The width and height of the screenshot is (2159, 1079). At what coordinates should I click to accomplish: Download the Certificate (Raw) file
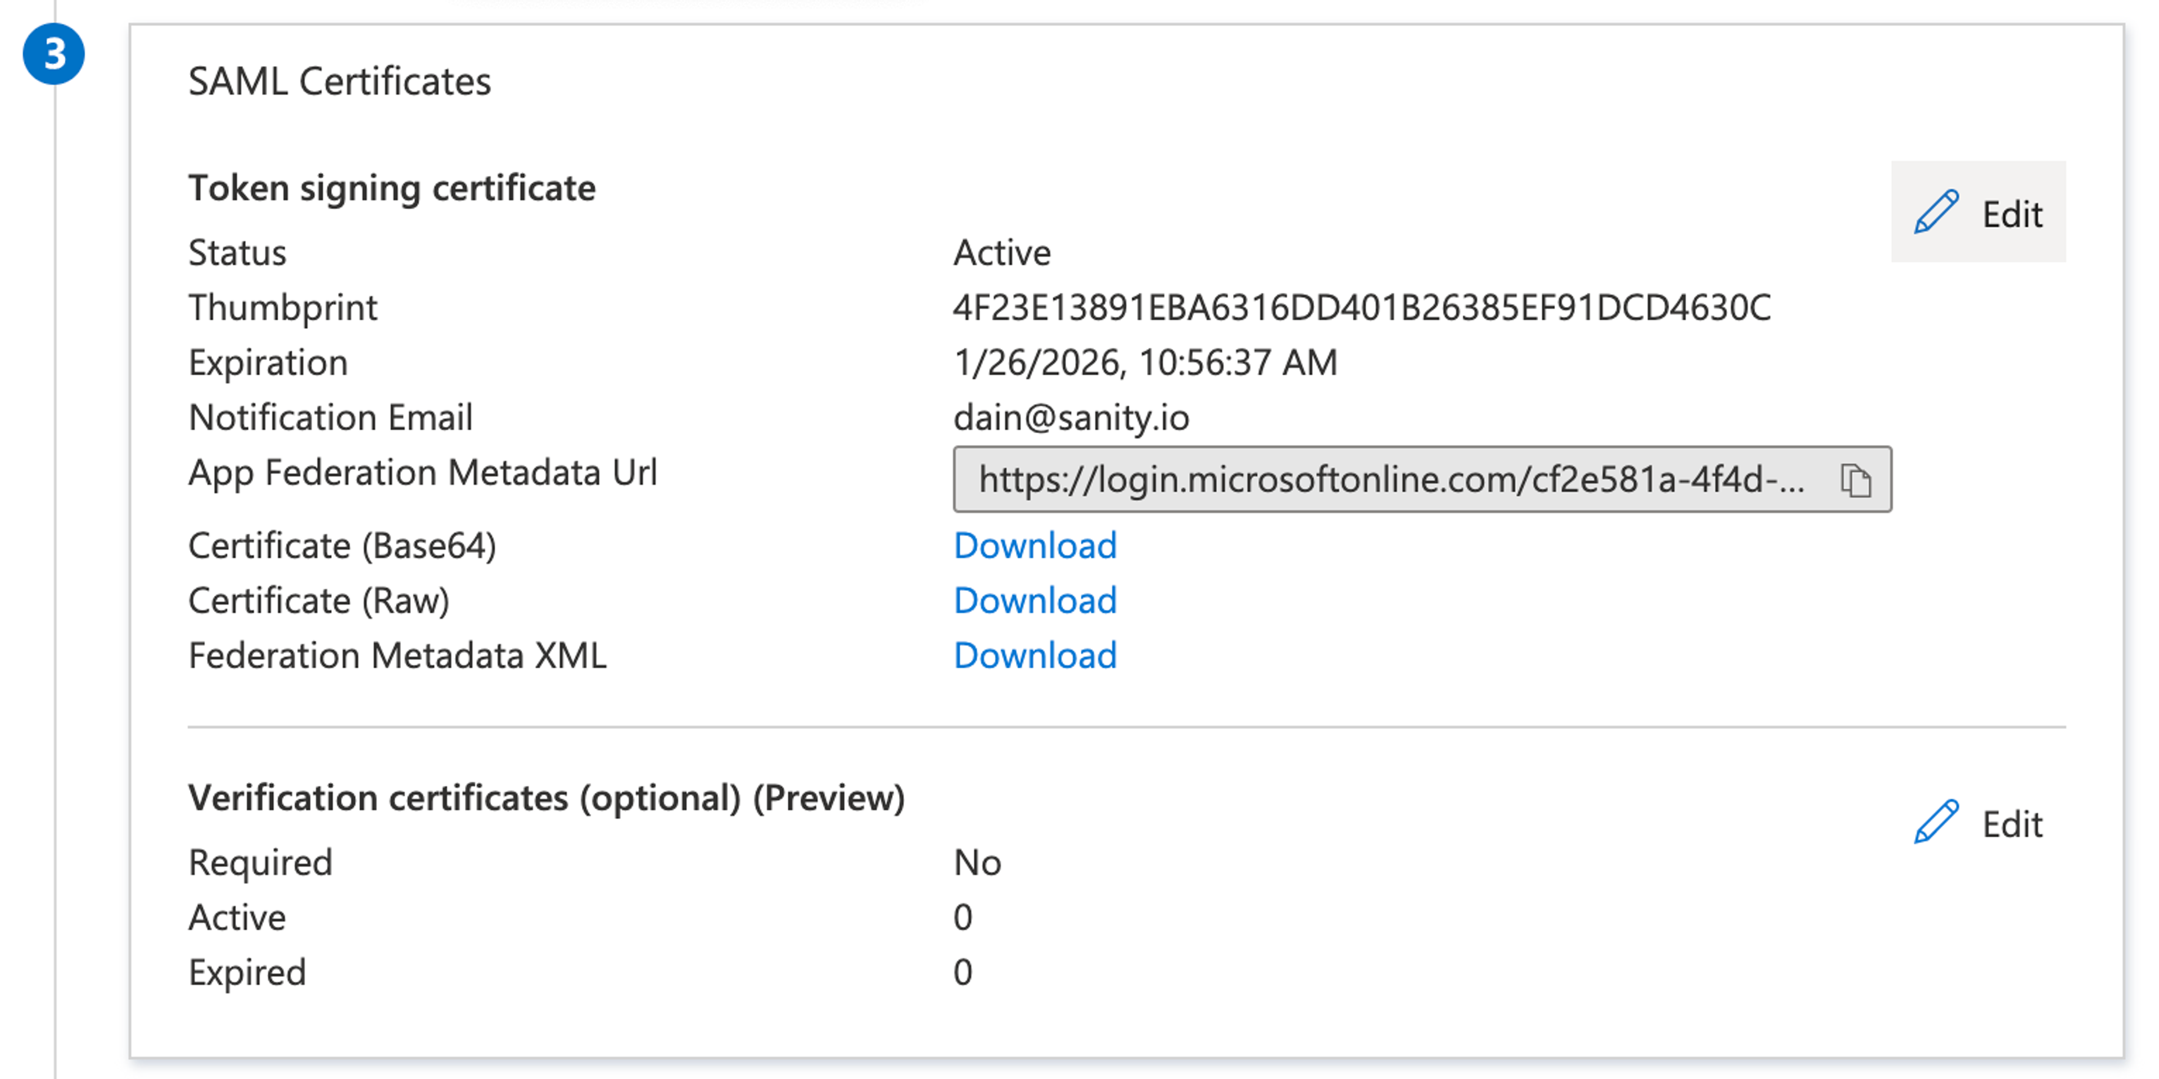(x=1035, y=601)
